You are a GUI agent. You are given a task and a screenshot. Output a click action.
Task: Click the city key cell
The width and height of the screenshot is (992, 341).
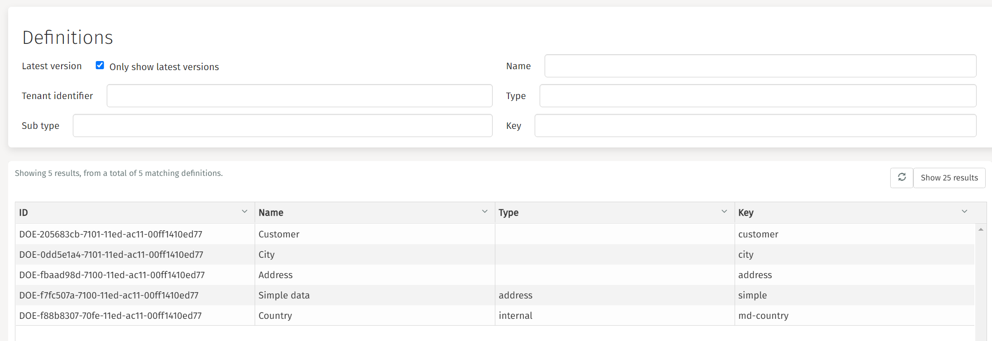click(x=854, y=255)
